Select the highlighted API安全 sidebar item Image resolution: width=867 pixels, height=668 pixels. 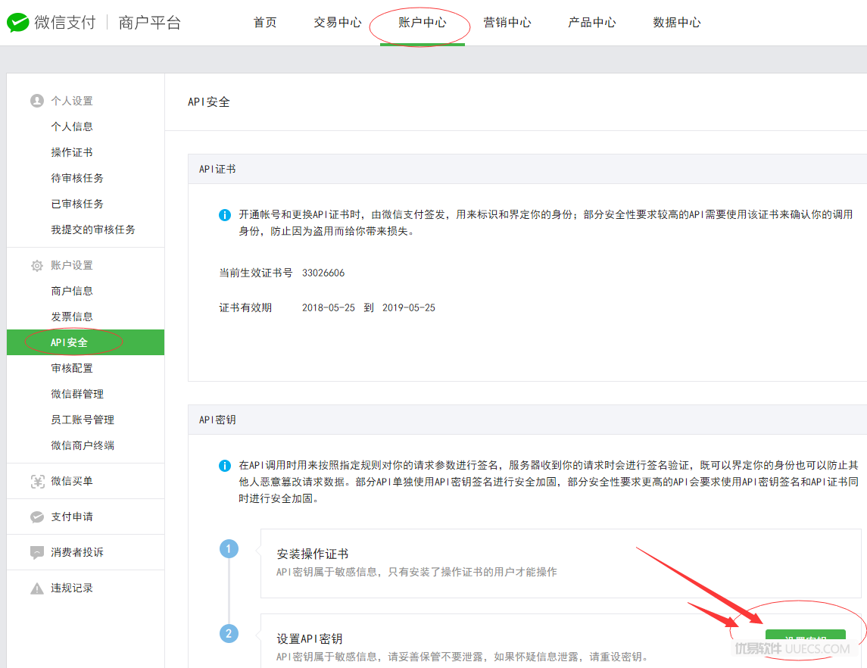[86, 342]
